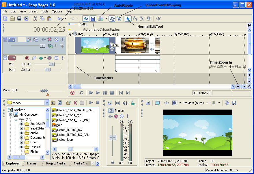254x174 pixels.
Task: Click the playback Rate slider
Action: pyautogui.click(x=44, y=91)
